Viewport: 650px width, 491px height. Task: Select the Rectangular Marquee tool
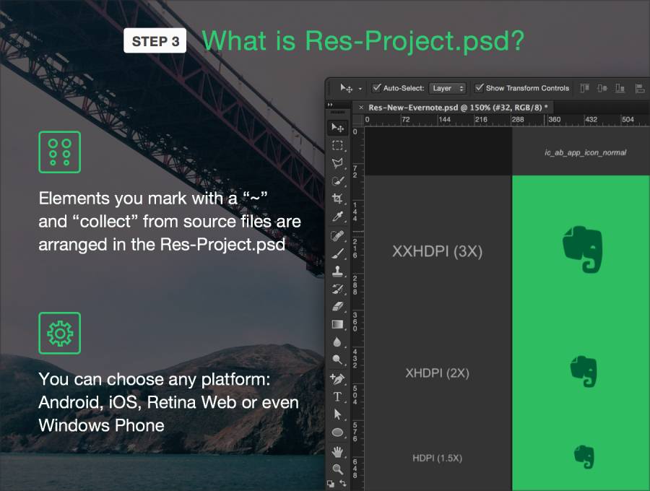337,146
